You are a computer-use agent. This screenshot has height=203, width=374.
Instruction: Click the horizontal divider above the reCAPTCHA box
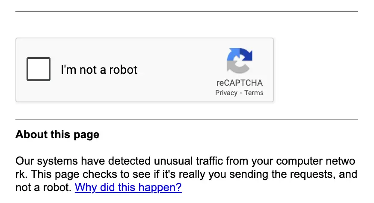click(187, 12)
